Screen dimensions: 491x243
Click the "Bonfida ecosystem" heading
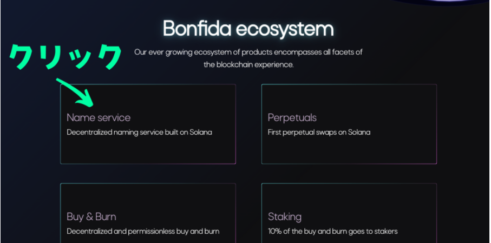248,28
